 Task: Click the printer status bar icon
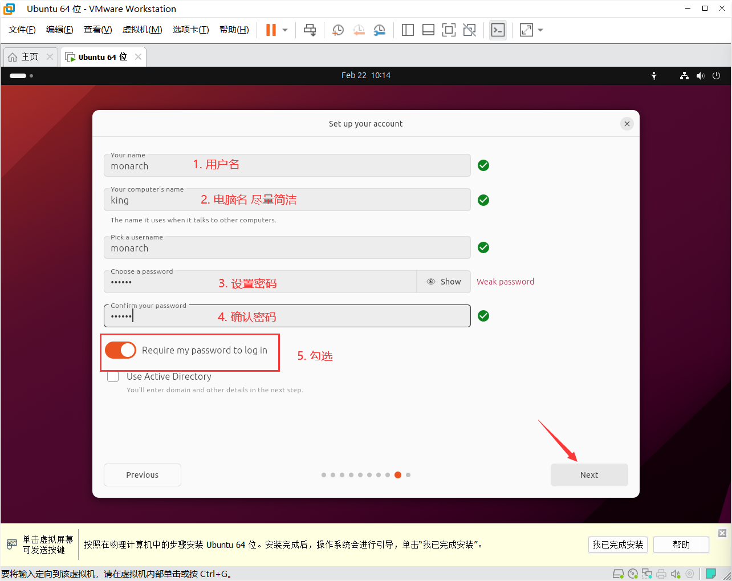661,574
